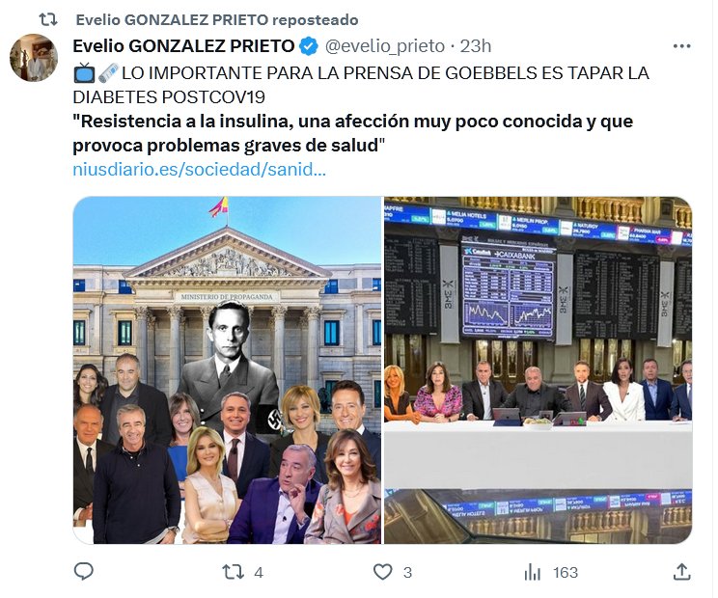Click the share upload icon

coord(682,571)
